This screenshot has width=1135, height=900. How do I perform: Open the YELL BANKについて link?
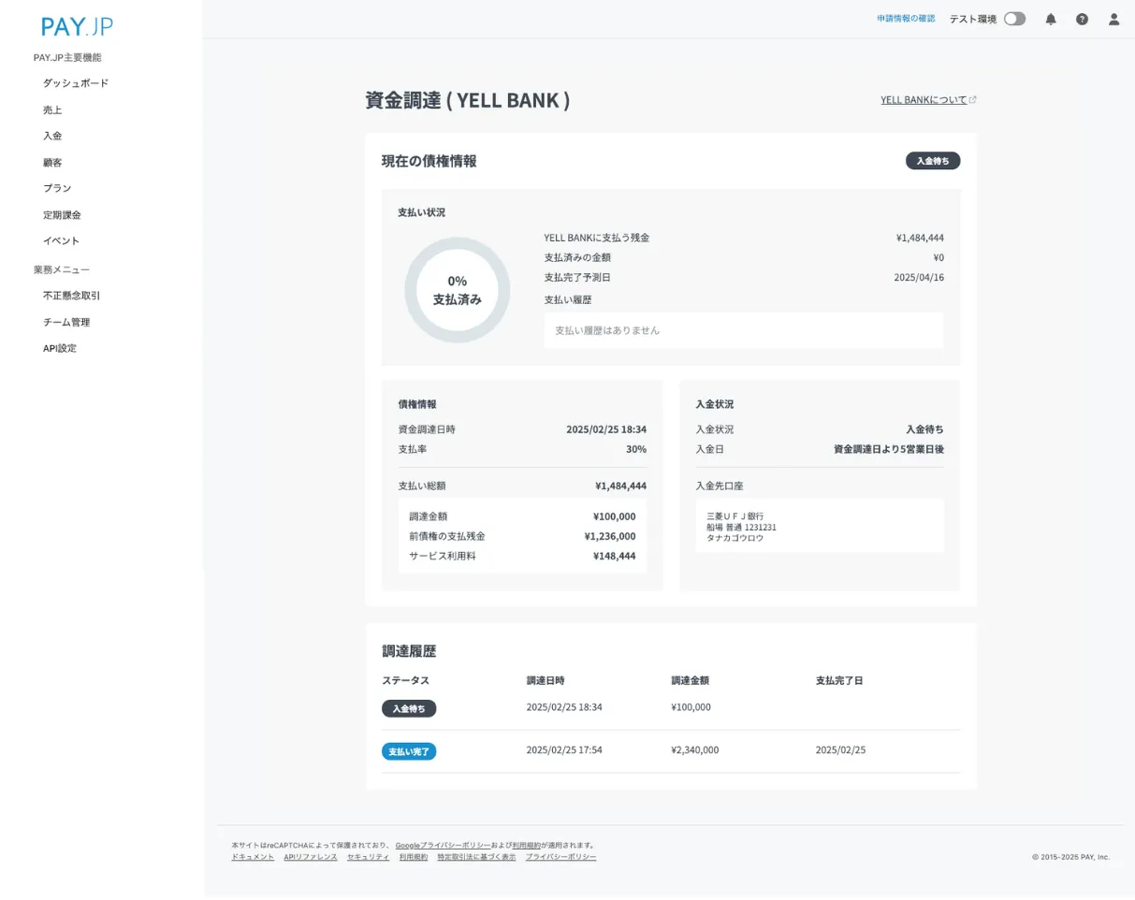tap(924, 100)
